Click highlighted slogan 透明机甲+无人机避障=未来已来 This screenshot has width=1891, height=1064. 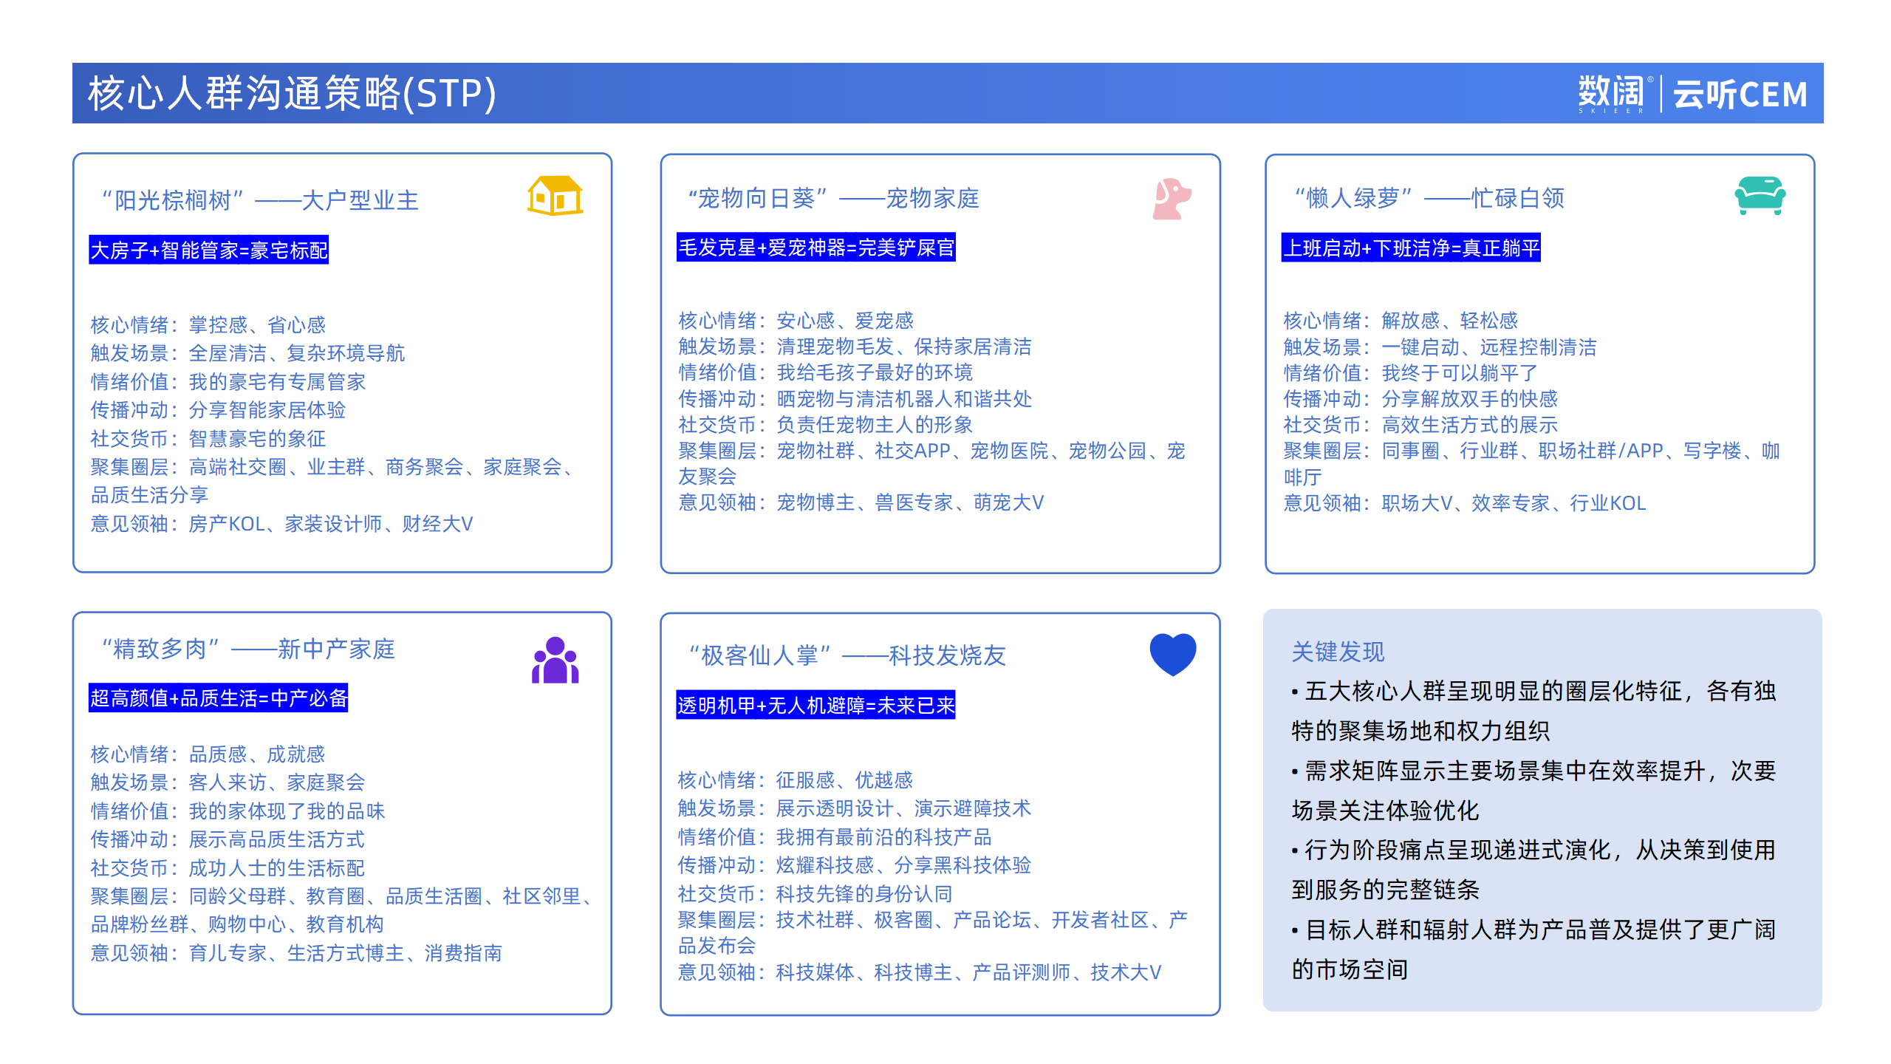point(815,706)
